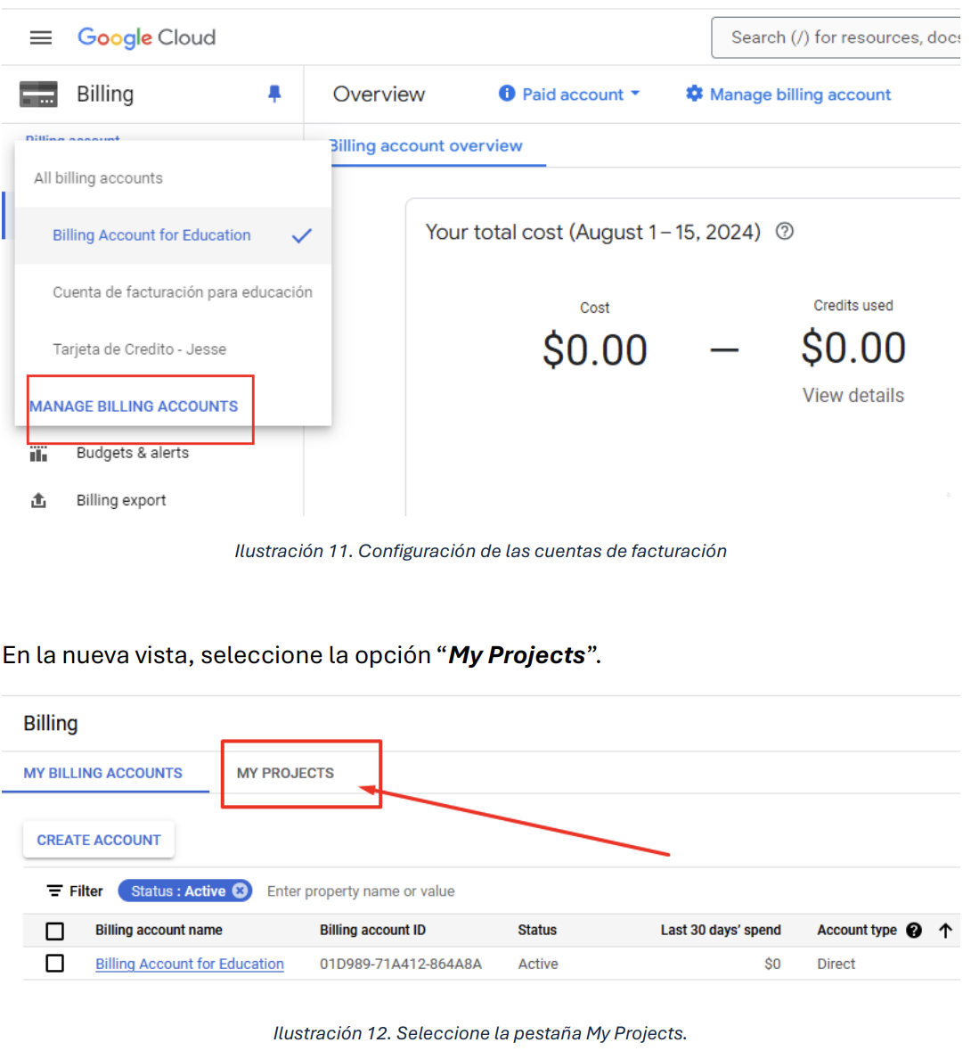The image size is (971, 1059).
Task: Click the Manage billing account gear icon
Action: (694, 94)
